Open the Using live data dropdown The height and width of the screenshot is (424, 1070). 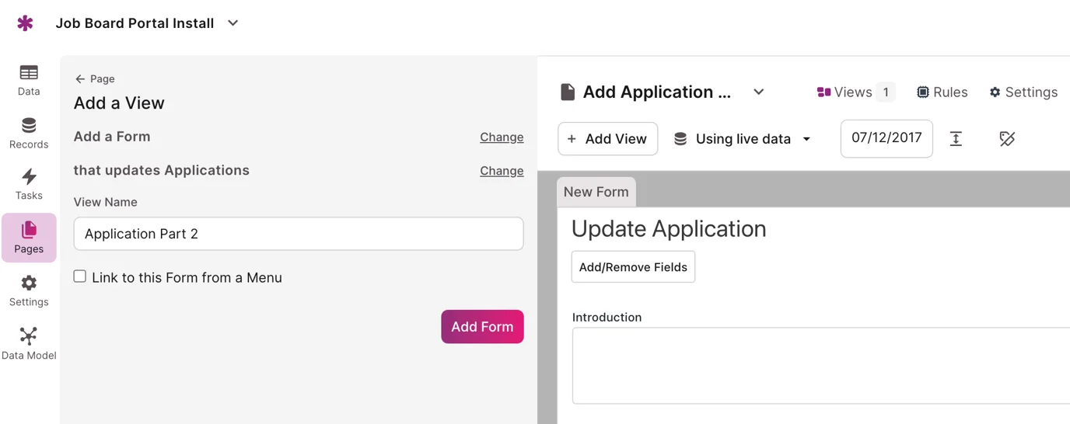[742, 139]
